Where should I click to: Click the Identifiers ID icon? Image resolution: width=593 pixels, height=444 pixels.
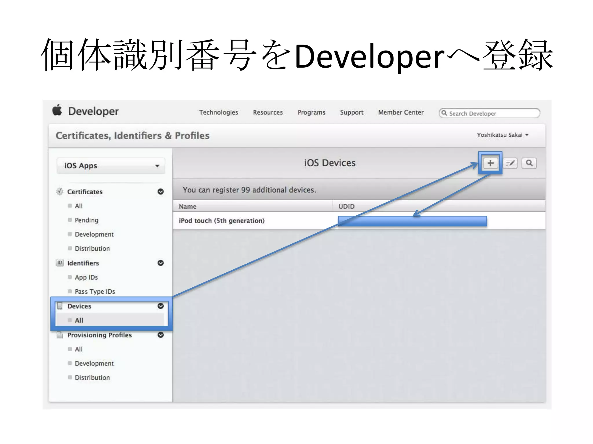tap(60, 263)
